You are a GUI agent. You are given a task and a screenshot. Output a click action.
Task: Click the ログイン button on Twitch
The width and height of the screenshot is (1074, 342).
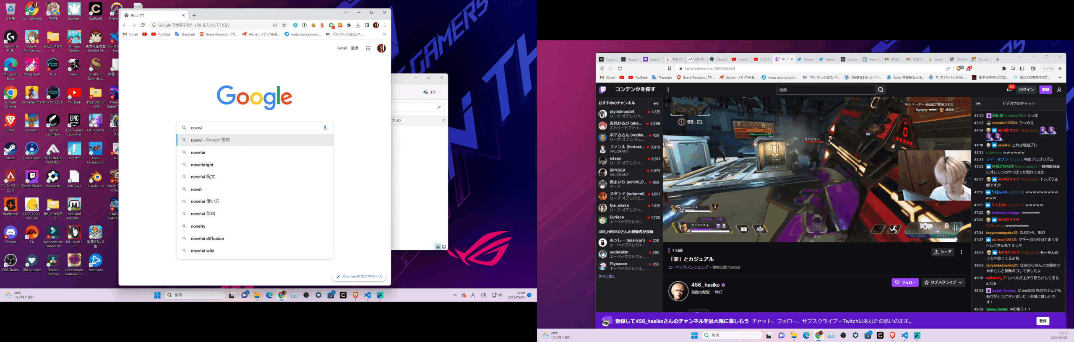point(1026,90)
